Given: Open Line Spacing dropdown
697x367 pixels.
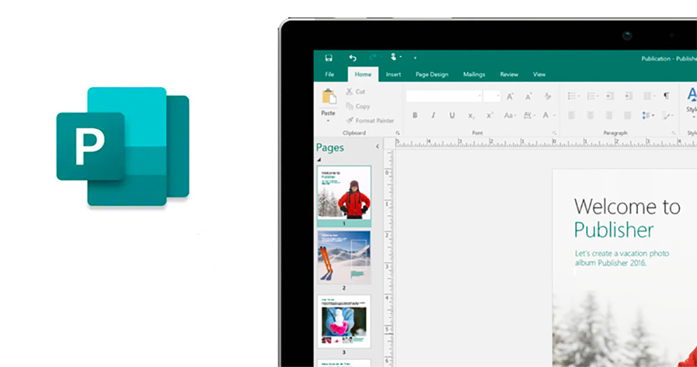Looking at the screenshot, I should [648, 116].
